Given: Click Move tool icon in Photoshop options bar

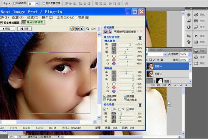Looking at the screenshot, I should 6,3.
